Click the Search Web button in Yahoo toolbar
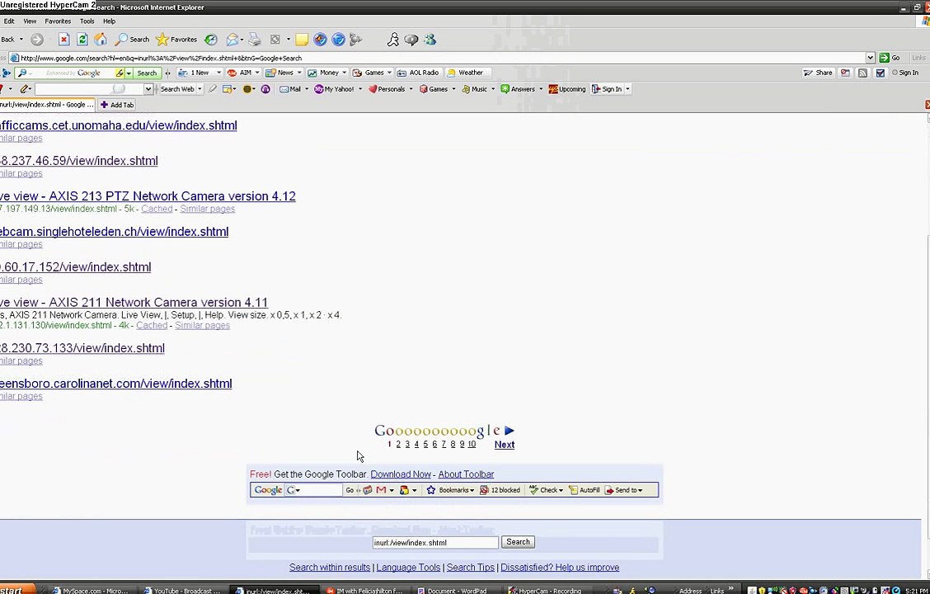Viewport: 930px width, 594px height. click(176, 89)
